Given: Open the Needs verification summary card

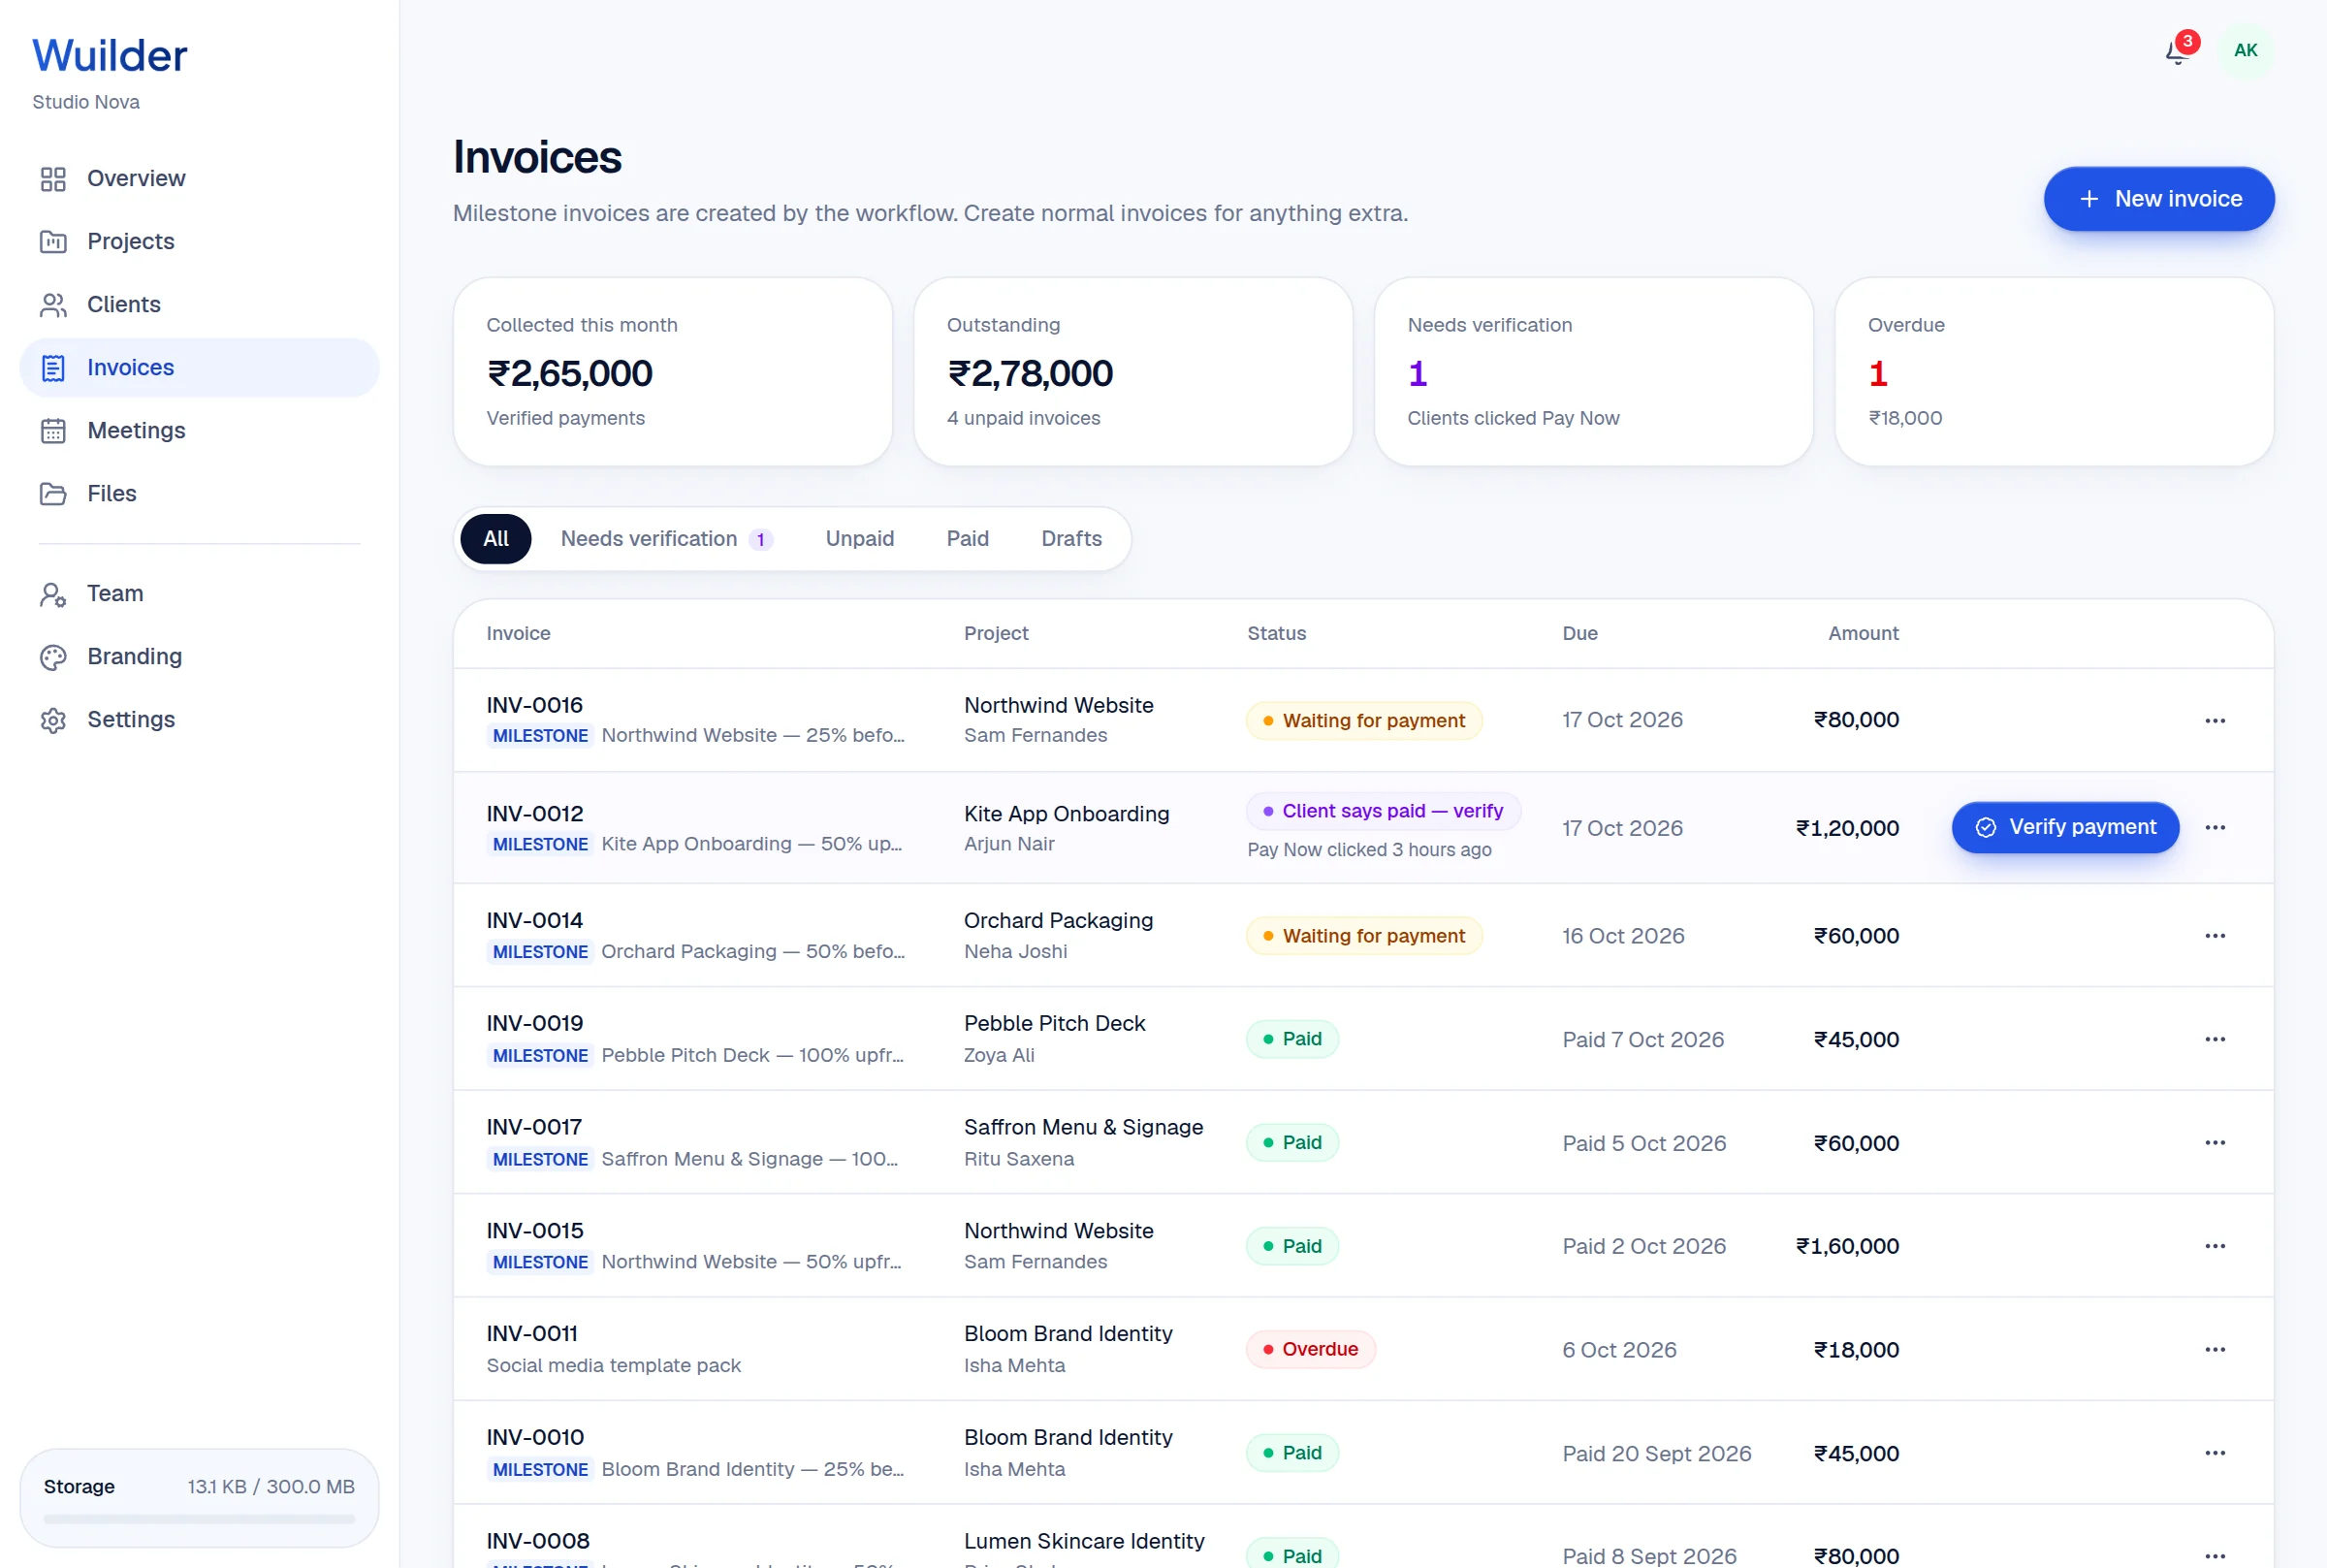Looking at the screenshot, I should pyautogui.click(x=1594, y=372).
